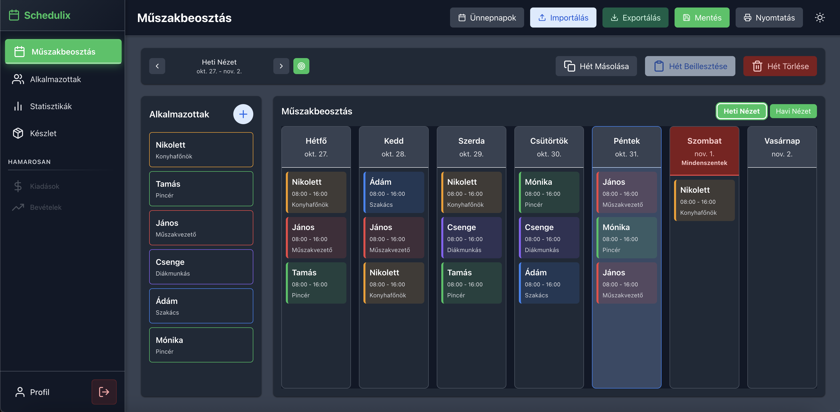Go to previous week with left chevron
Screen dimensions: 840x412
point(157,66)
